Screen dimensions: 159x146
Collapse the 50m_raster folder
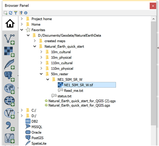(41, 74)
